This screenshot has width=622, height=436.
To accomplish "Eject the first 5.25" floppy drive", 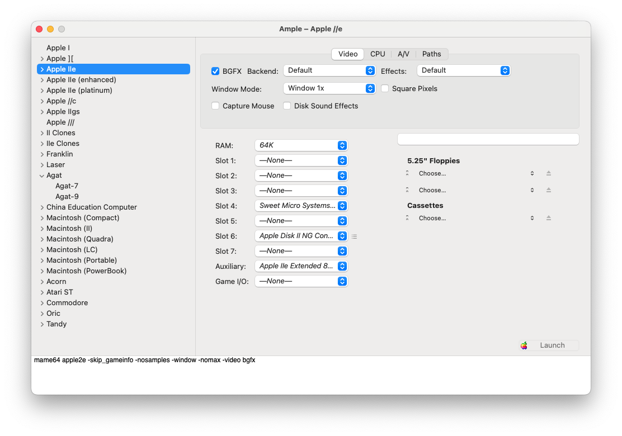I will pyautogui.click(x=548, y=173).
